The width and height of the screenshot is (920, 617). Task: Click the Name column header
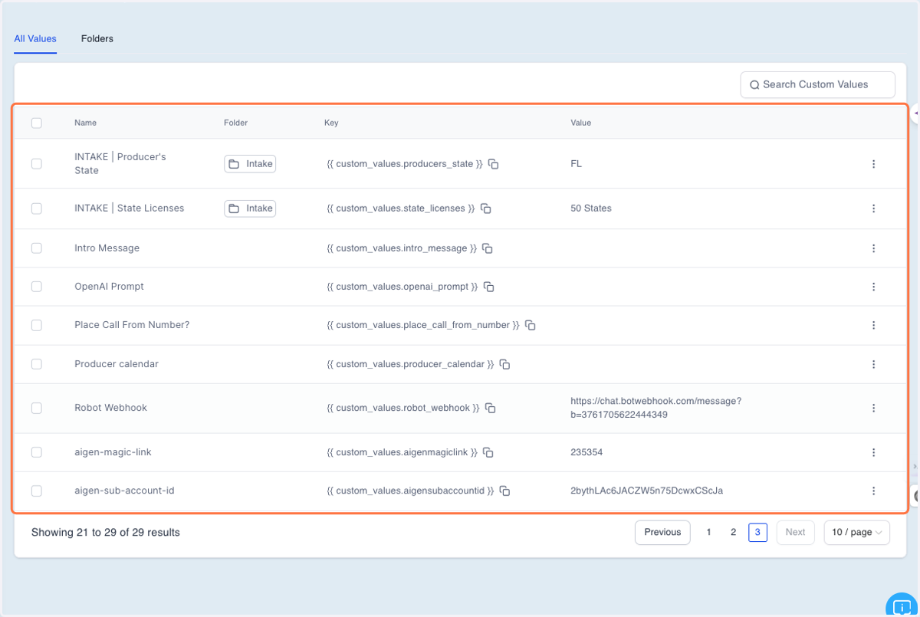coord(85,123)
